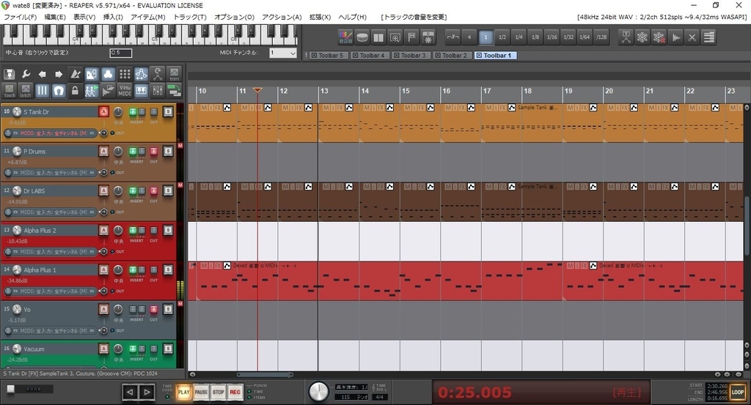Click the undo left-arrow icon
Screen dimensions: 751x405
click(42, 74)
